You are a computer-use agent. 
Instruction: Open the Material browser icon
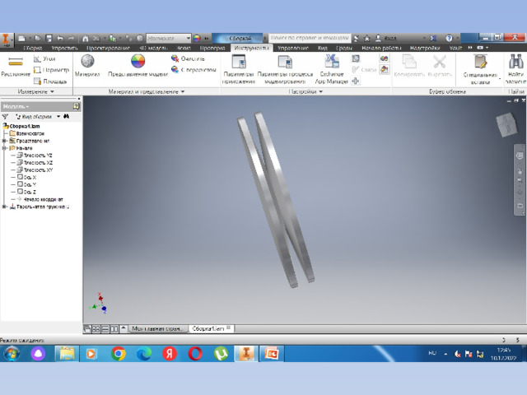pos(87,66)
